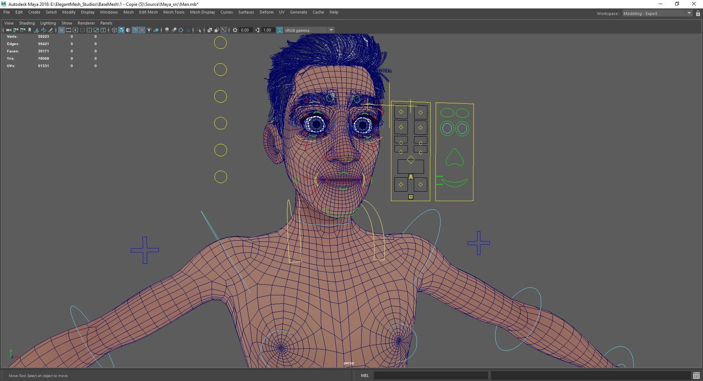Open the Deform menu

click(x=266, y=12)
